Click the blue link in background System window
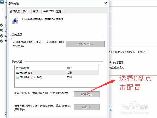The height and width of the screenshot is (118, 157). pos(111,110)
